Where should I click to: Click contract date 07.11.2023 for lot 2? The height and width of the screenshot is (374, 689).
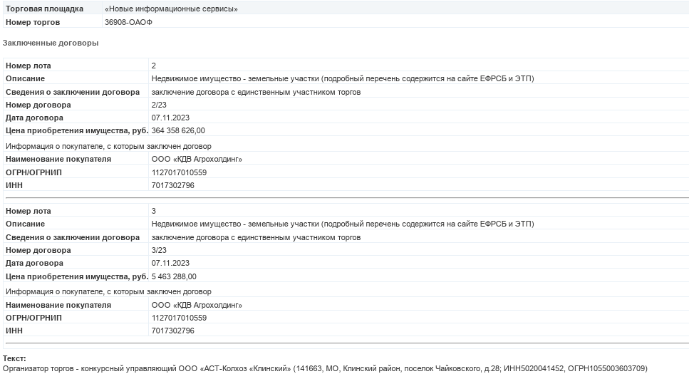pyautogui.click(x=170, y=118)
